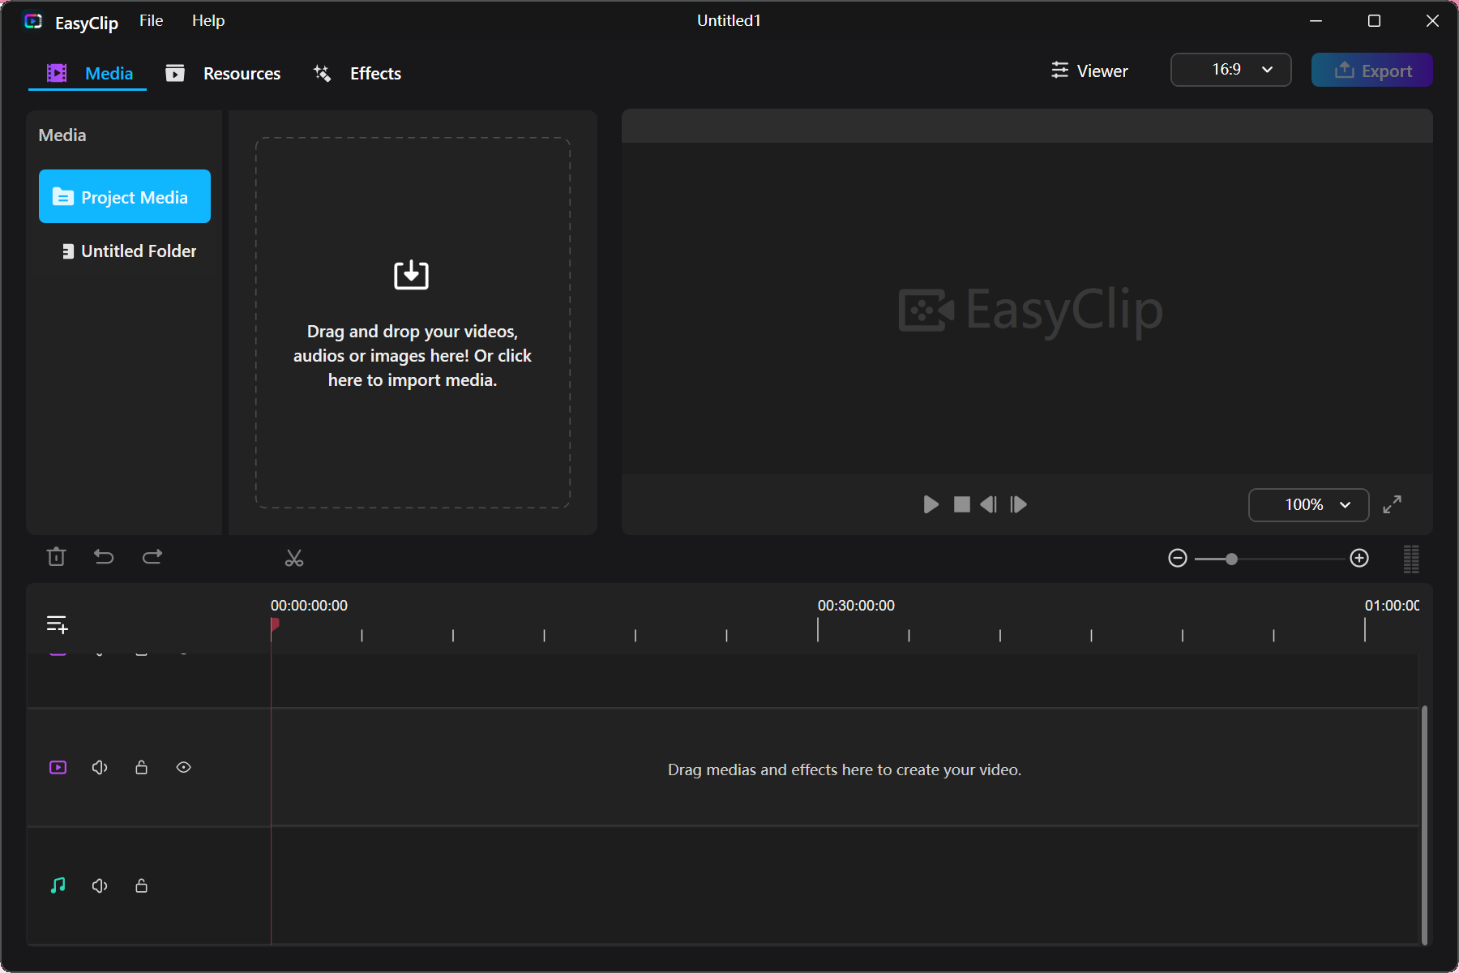This screenshot has height=973, width=1459.
Task: Switch to the Effects tab
Action: 357,73
